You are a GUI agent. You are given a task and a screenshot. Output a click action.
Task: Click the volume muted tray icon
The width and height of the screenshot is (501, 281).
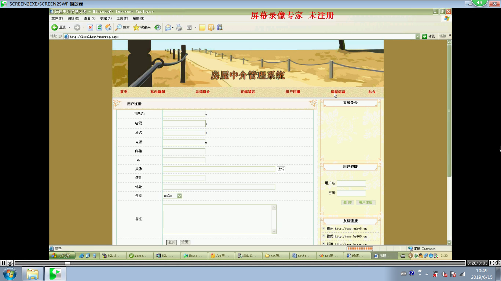click(445, 274)
